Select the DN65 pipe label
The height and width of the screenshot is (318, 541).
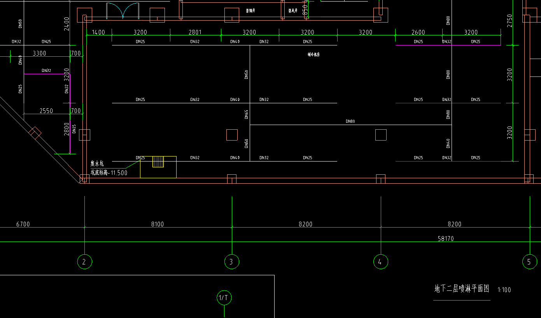[x=246, y=114]
